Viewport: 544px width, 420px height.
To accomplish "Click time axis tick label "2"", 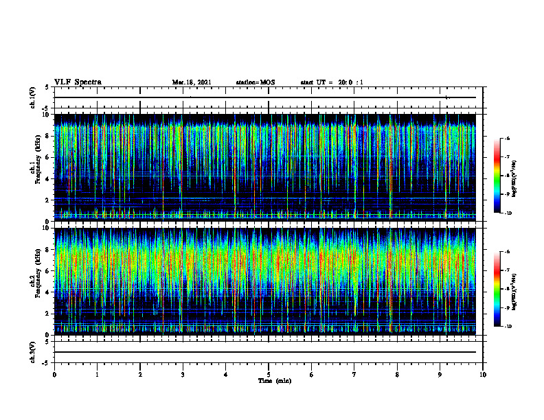I will tap(140, 375).
